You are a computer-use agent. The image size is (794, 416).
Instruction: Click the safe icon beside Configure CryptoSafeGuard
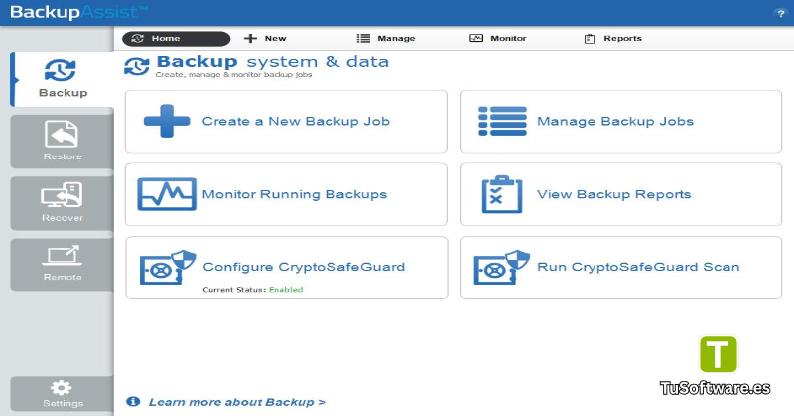[167, 267]
